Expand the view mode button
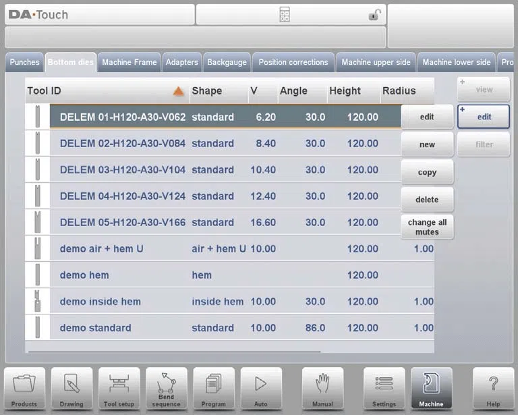The width and height of the screenshot is (518, 415). (x=484, y=89)
